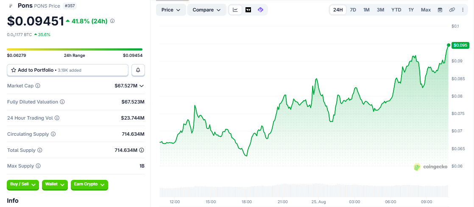
Task: Click the Pons coin logo icon
Action: point(11,6)
